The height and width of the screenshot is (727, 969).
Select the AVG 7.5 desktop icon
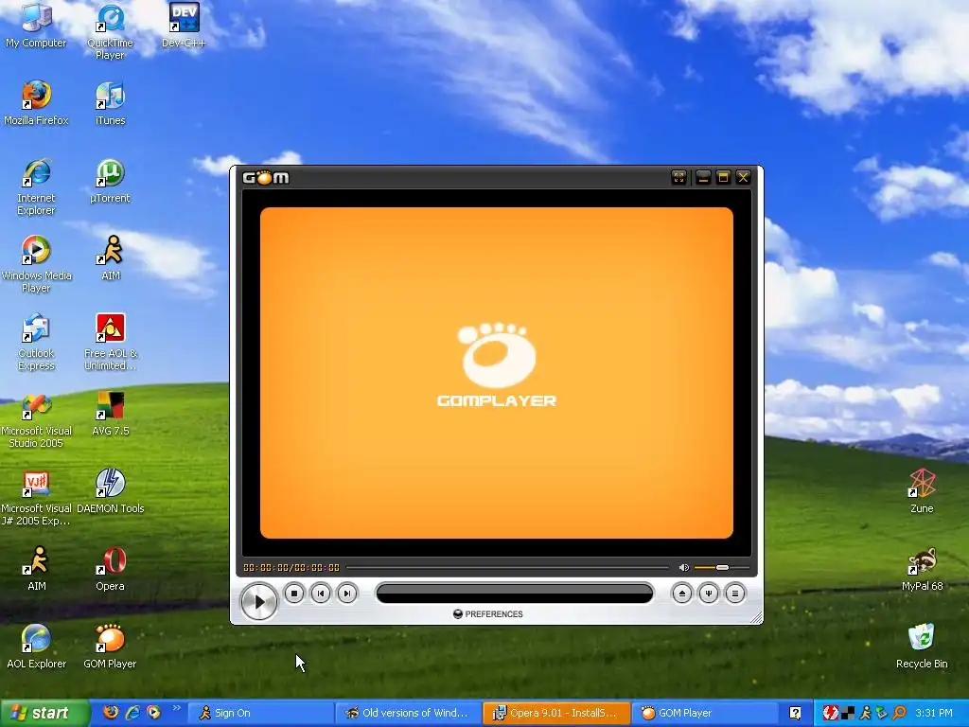coord(110,414)
